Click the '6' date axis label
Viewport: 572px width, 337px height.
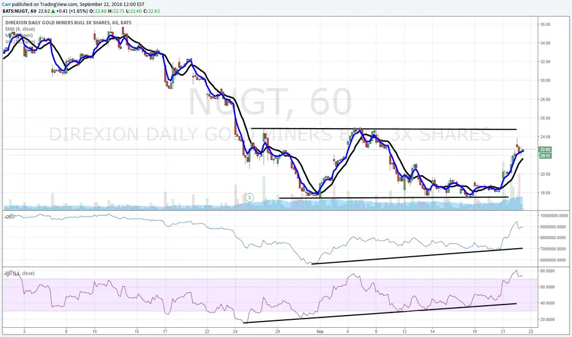pos(347,331)
